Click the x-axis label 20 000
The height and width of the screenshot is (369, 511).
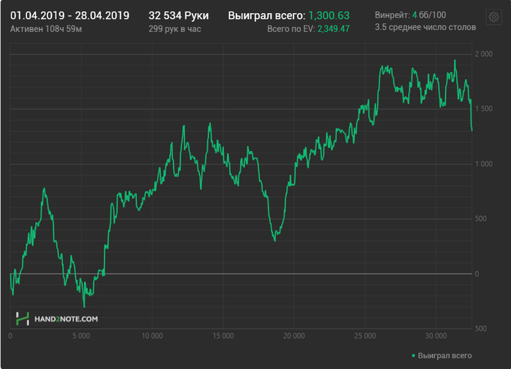294,335
